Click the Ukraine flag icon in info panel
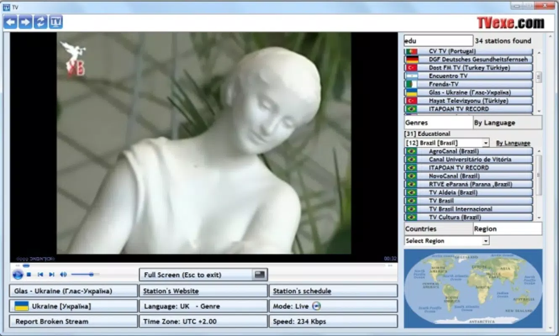The image size is (559, 336). pos(21,306)
